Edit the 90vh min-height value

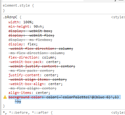click(x=38, y=26)
